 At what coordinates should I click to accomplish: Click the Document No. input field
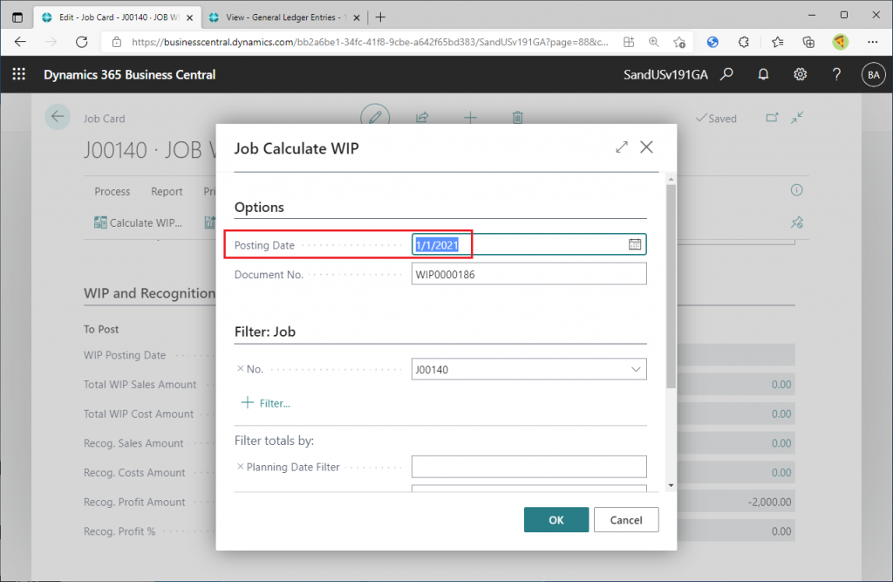(528, 274)
